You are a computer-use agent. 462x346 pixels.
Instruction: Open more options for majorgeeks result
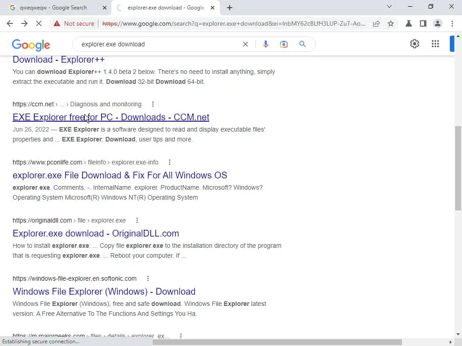[x=181, y=336]
